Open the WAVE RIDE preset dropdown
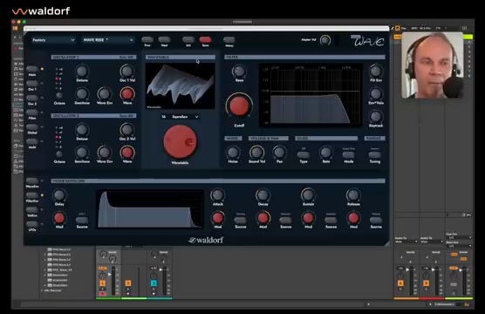The width and height of the screenshot is (485, 314). (107, 40)
